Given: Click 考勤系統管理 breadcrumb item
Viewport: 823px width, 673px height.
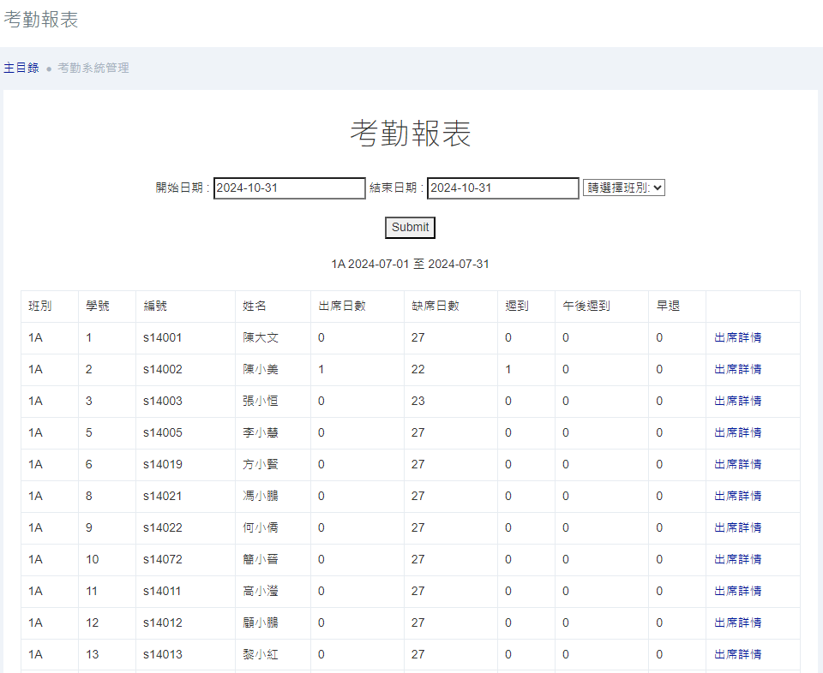Looking at the screenshot, I should 93,68.
